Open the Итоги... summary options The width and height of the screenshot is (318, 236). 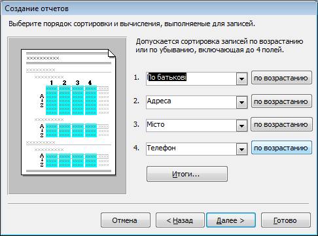pos(187,174)
